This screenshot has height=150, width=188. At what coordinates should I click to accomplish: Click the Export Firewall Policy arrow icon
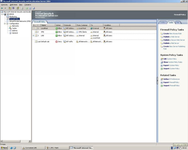[162, 82]
